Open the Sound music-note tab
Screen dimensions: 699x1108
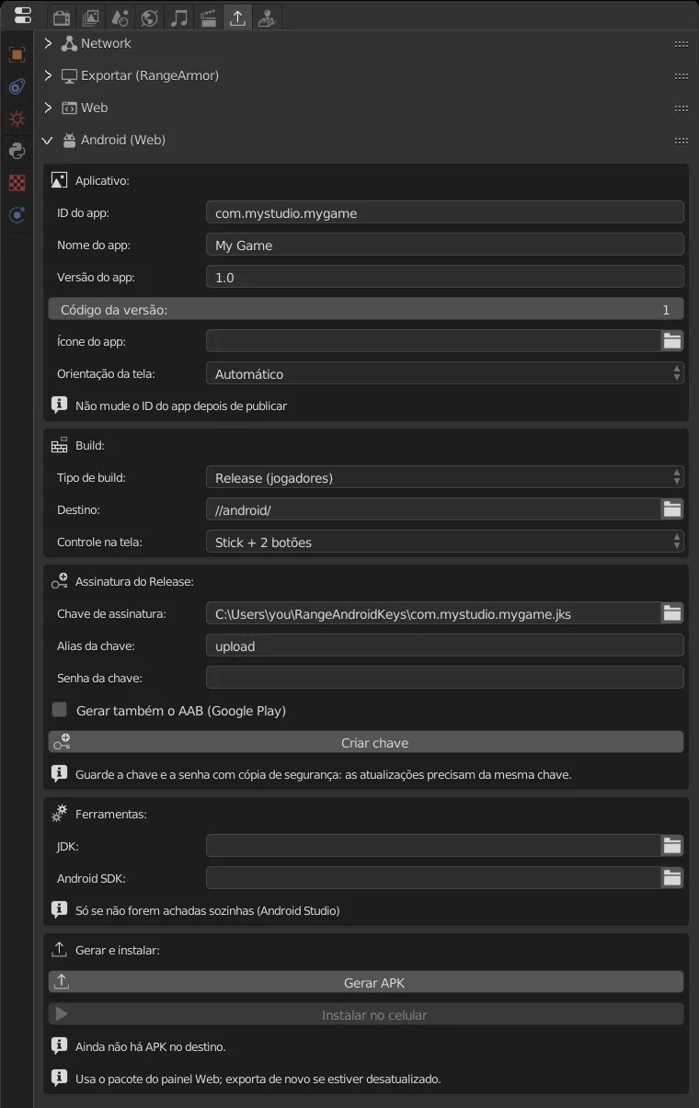(179, 17)
